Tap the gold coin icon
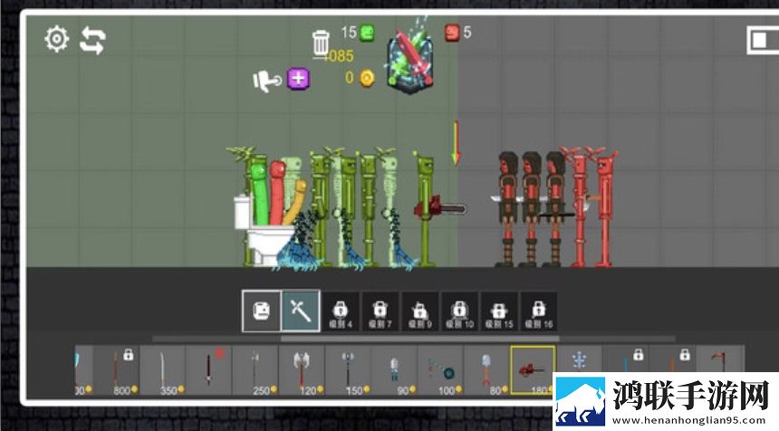Viewport: 779px width, 431px height. 367,78
